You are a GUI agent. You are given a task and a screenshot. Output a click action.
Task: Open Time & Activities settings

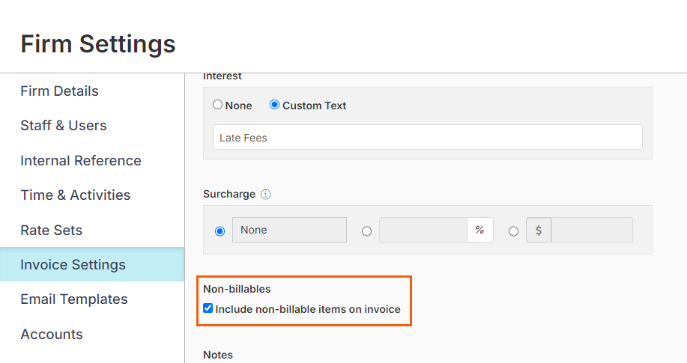(x=76, y=195)
